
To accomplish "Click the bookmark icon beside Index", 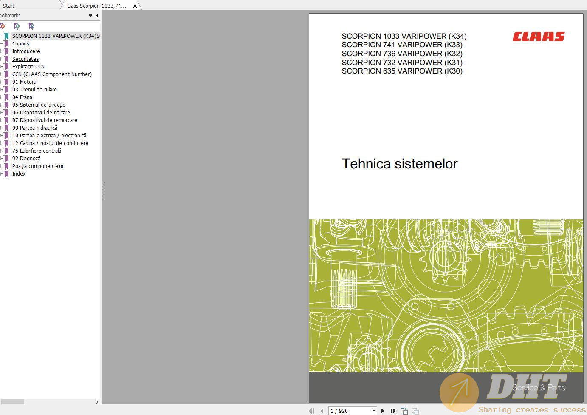I will click(6, 174).
